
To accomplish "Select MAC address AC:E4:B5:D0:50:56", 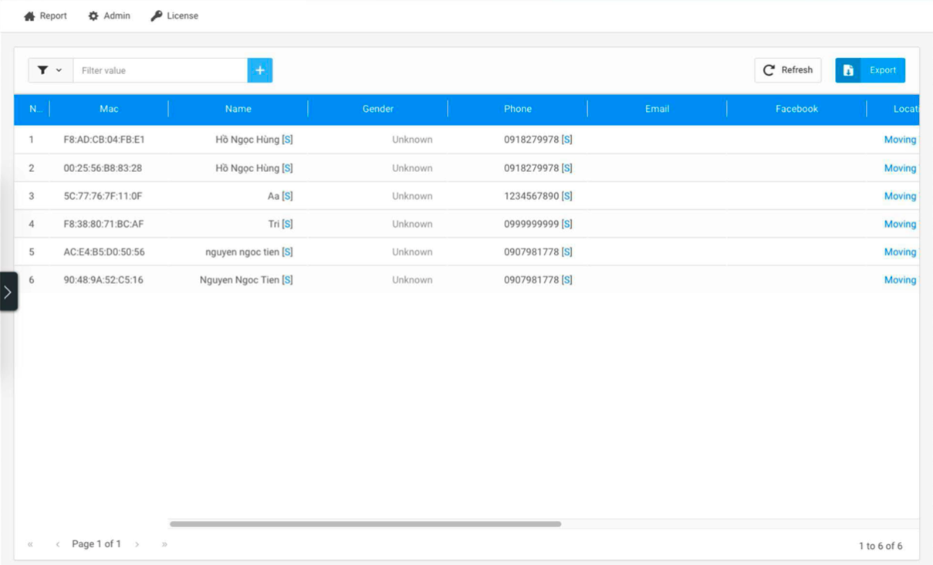I will (x=104, y=252).
